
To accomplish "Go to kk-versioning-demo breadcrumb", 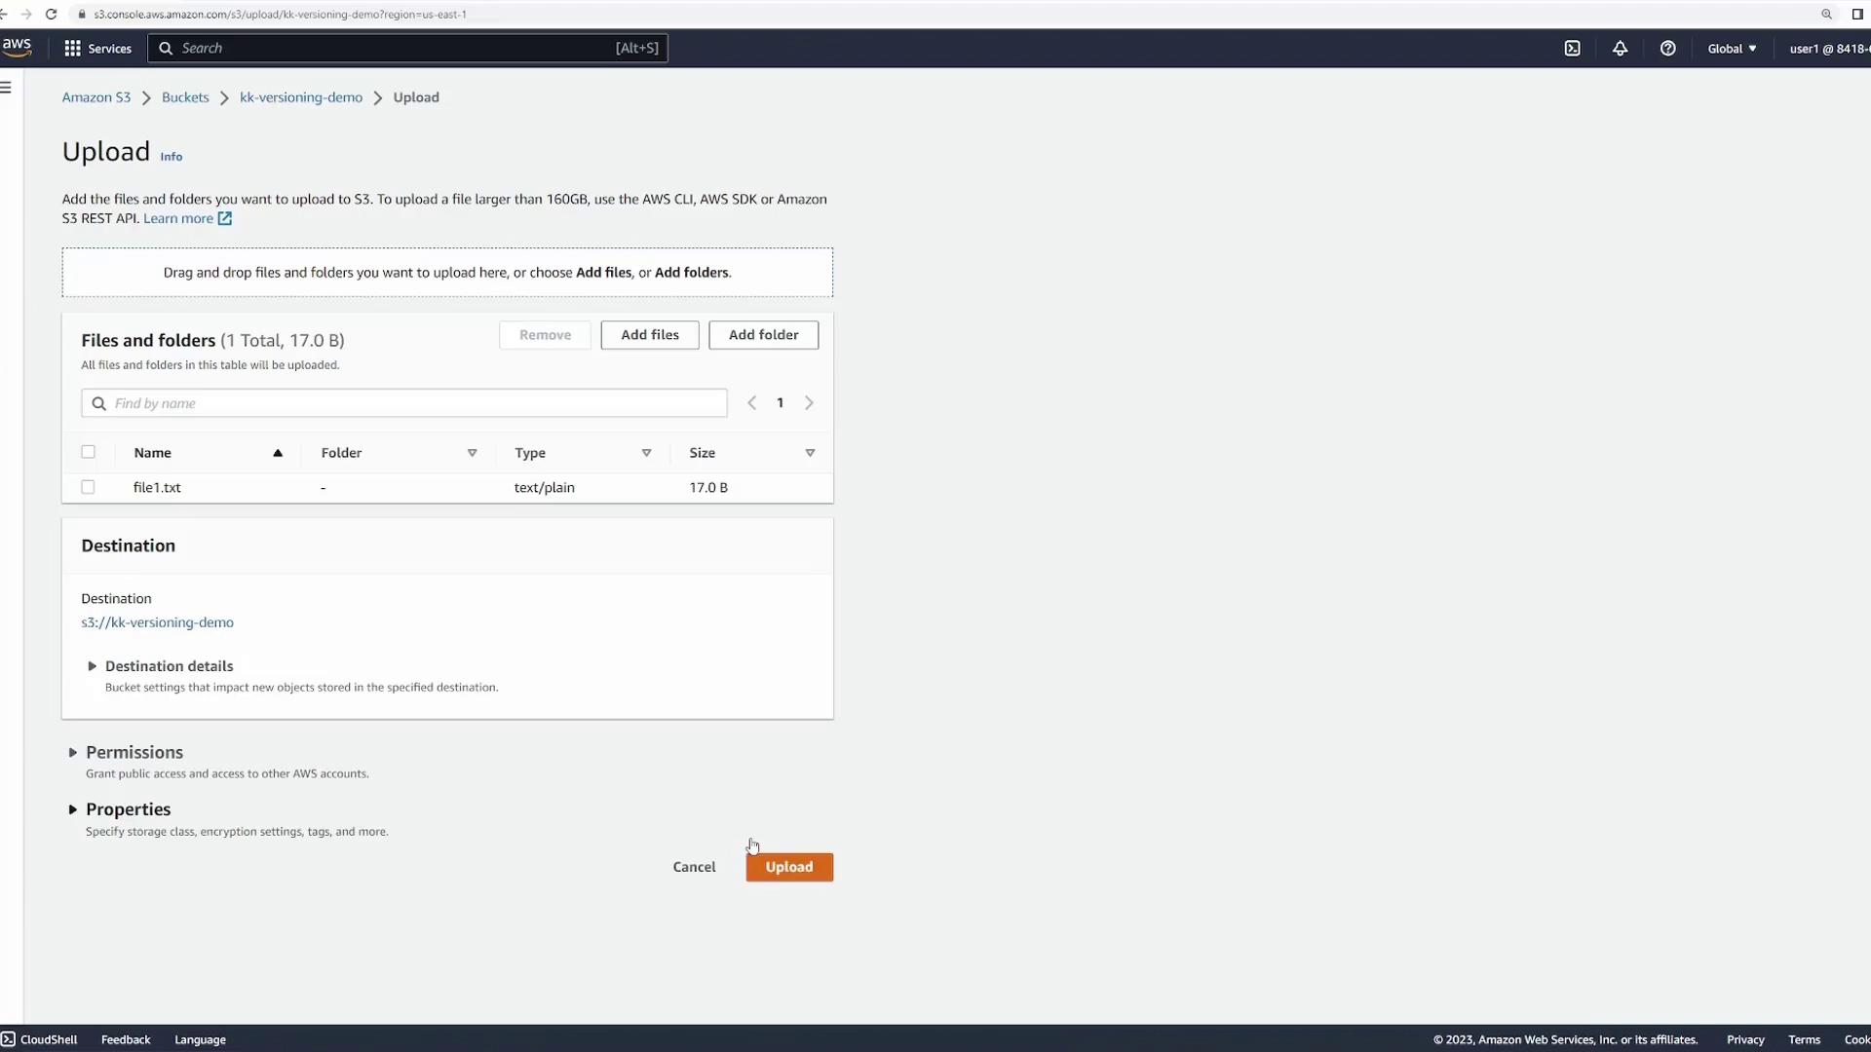I will tap(300, 97).
